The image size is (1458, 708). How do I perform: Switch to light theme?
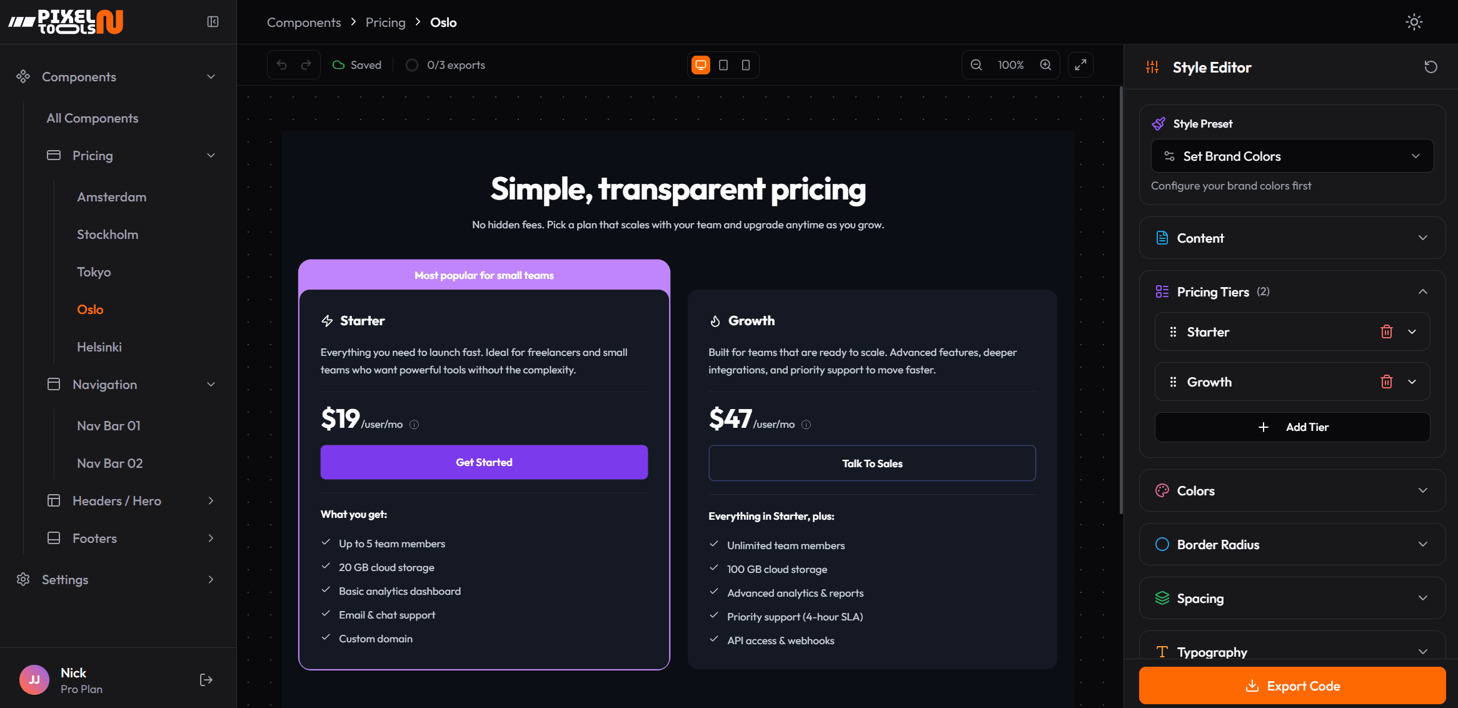[x=1414, y=21]
